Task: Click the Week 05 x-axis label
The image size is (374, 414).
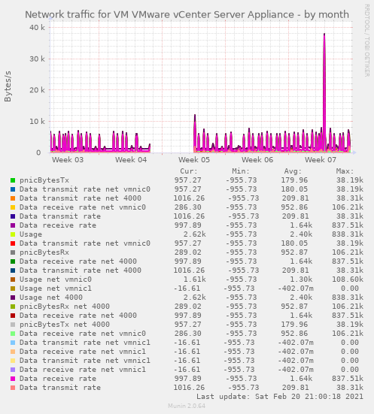Action: pyautogui.click(x=194, y=160)
